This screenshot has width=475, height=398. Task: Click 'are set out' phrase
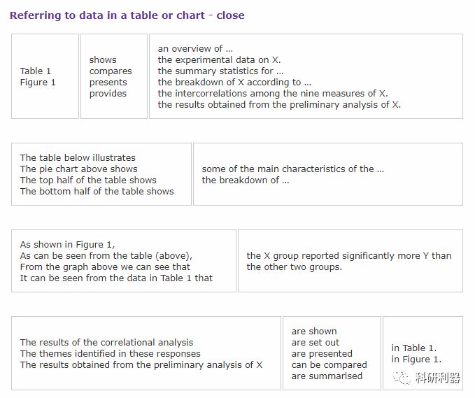[x=316, y=342]
